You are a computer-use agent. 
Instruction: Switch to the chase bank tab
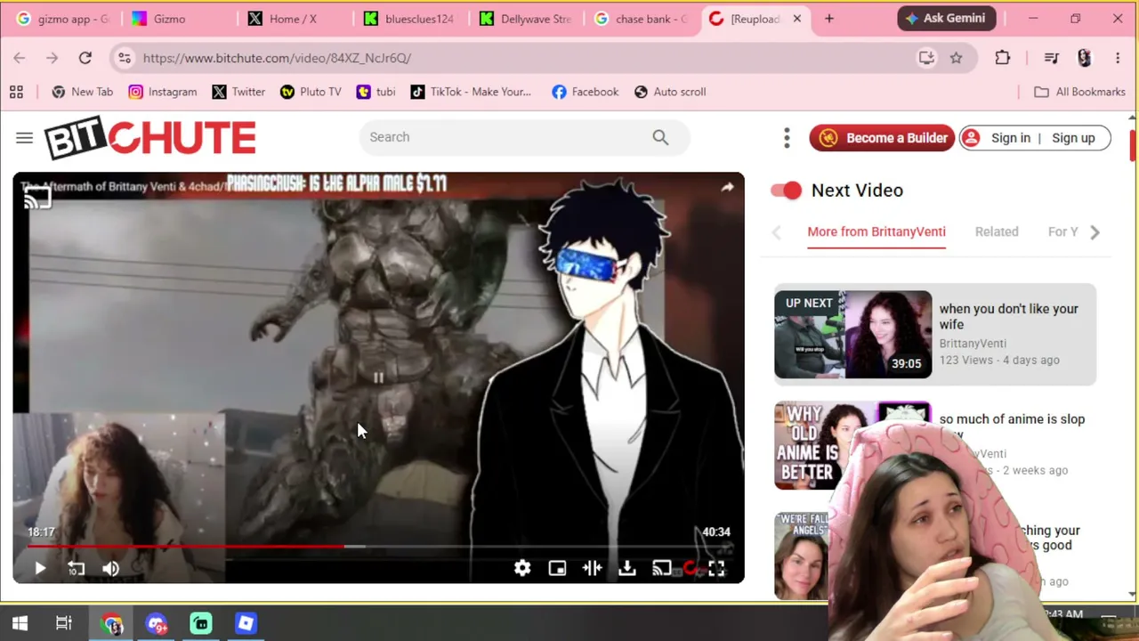pyautogui.click(x=641, y=19)
